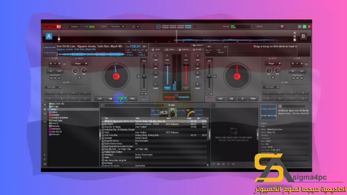The image size is (347, 195).
Task: Switch to VIDEO tab
Action: (170, 50)
